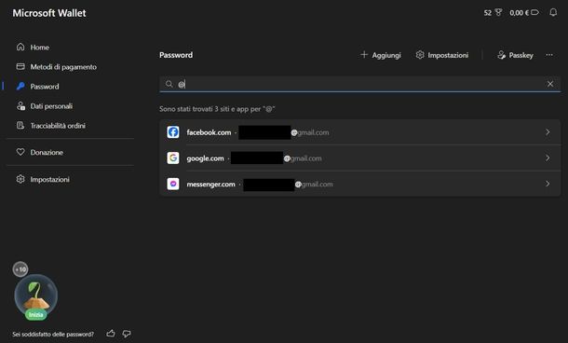The width and height of the screenshot is (568, 343).
Task: Open the more options ellipsis menu
Action: [549, 55]
